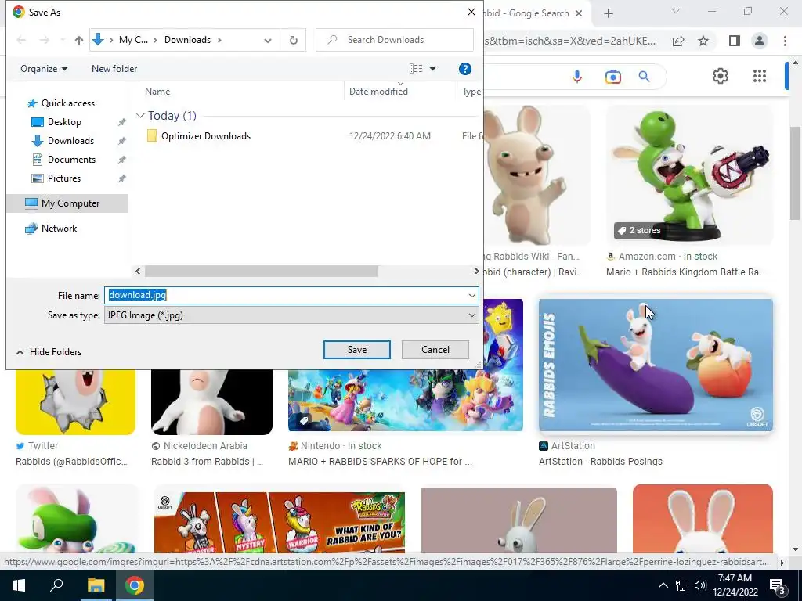Viewport: 802px width, 601px height.
Task: Open view options dropdown arrow
Action: [432, 69]
